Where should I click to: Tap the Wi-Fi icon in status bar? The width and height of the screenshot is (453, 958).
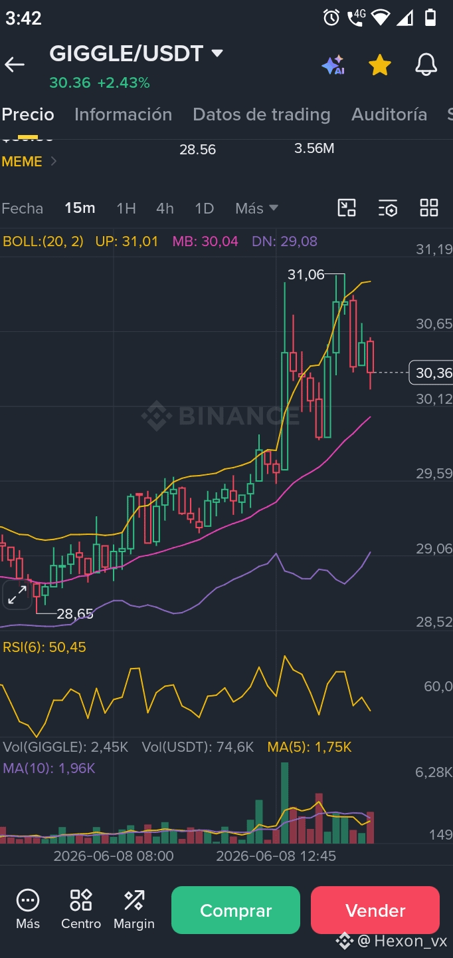point(380,17)
